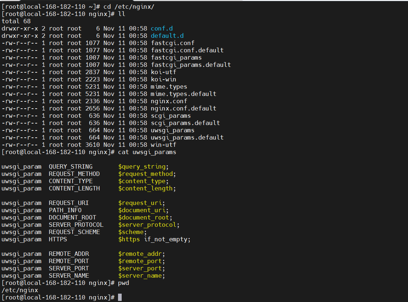
Task: Select the fastcgi.conf.default filename
Action: pos(187,51)
